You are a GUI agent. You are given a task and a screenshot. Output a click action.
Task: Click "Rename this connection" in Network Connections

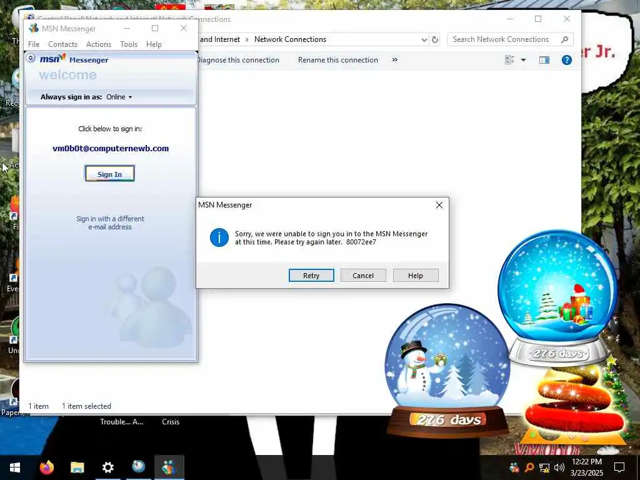click(x=338, y=60)
